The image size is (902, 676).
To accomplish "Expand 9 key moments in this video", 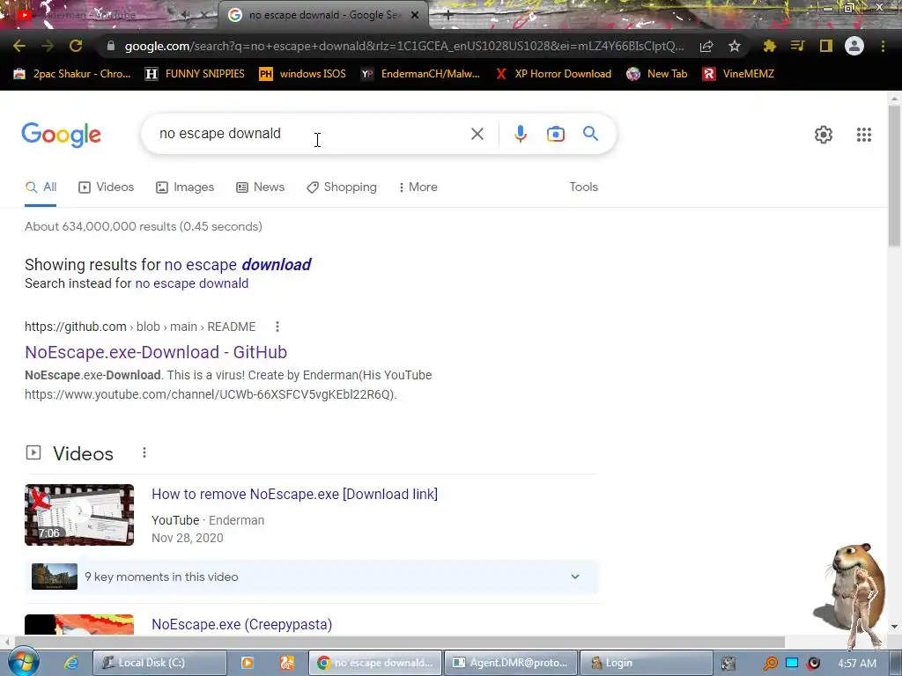I will 312,577.
